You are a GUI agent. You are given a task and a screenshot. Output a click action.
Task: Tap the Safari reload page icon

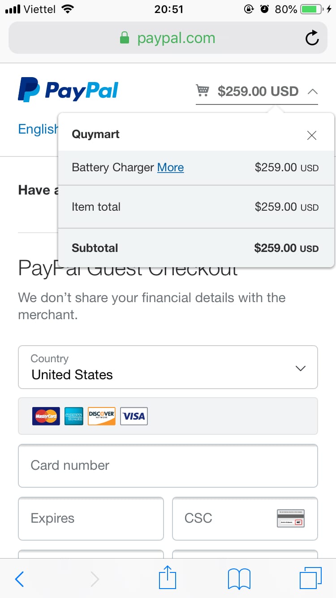[x=312, y=38]
